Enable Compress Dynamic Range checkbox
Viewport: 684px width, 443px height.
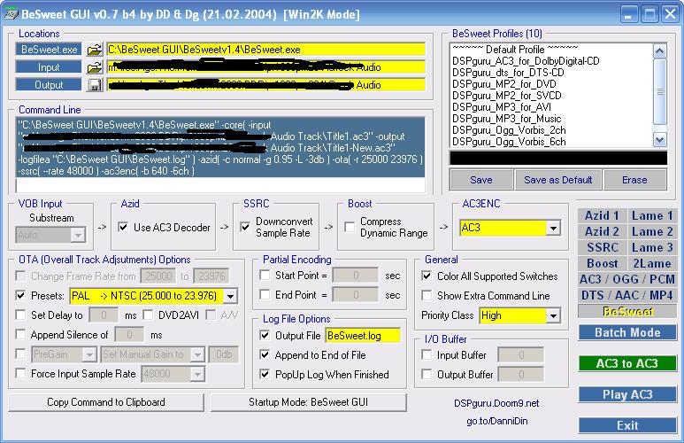pyautogui.click(x=350, y=227)
